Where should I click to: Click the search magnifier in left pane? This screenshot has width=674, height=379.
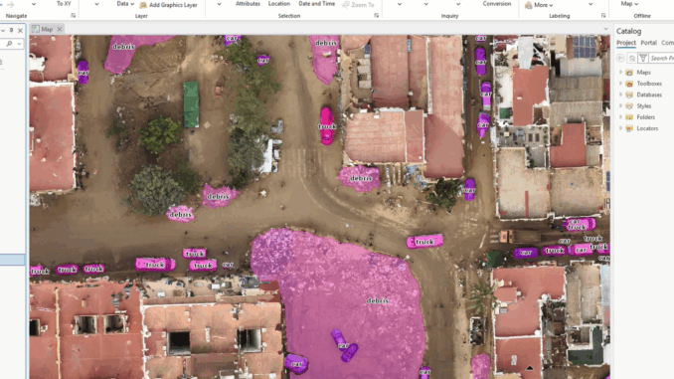pyautogui.click(x=9, y=44)
